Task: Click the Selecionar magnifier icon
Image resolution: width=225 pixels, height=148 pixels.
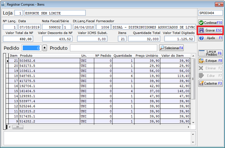Action: coord(162,48)
